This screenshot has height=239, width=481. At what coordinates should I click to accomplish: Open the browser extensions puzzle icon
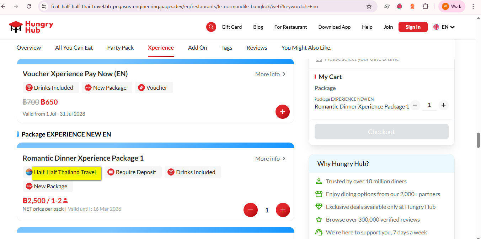[425, 6]
